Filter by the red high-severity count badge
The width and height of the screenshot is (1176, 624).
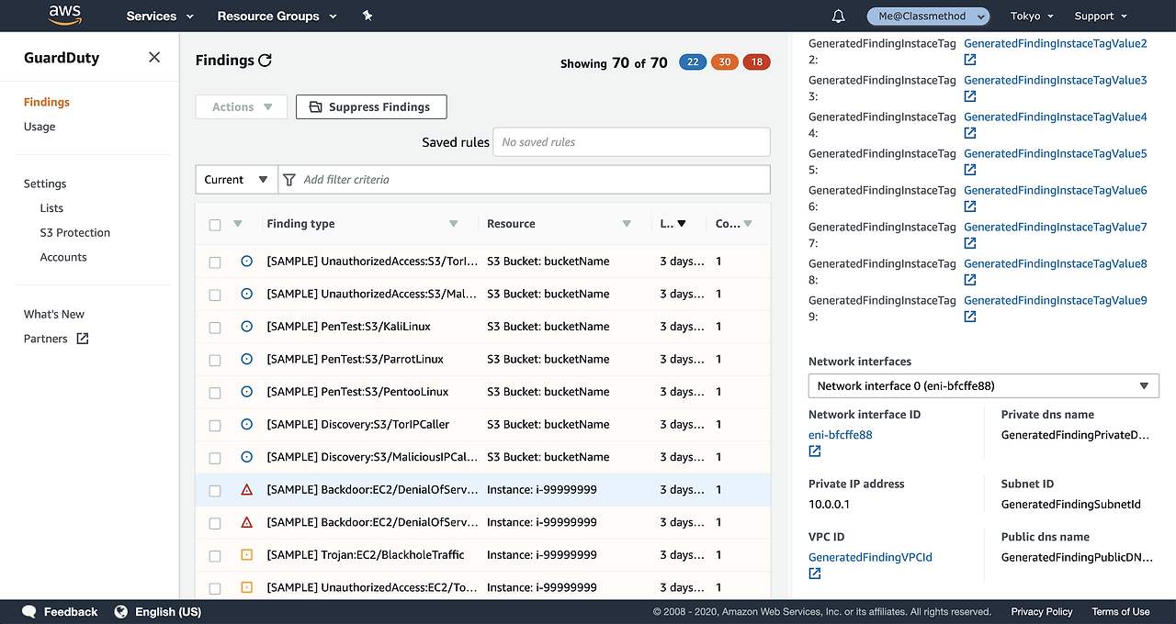(x=757, y=62)
